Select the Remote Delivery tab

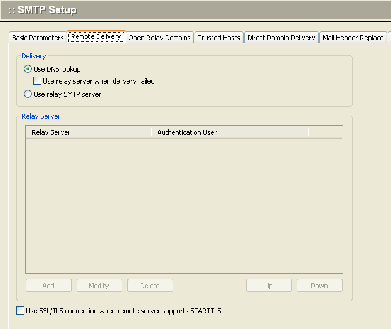pos(96,37)
